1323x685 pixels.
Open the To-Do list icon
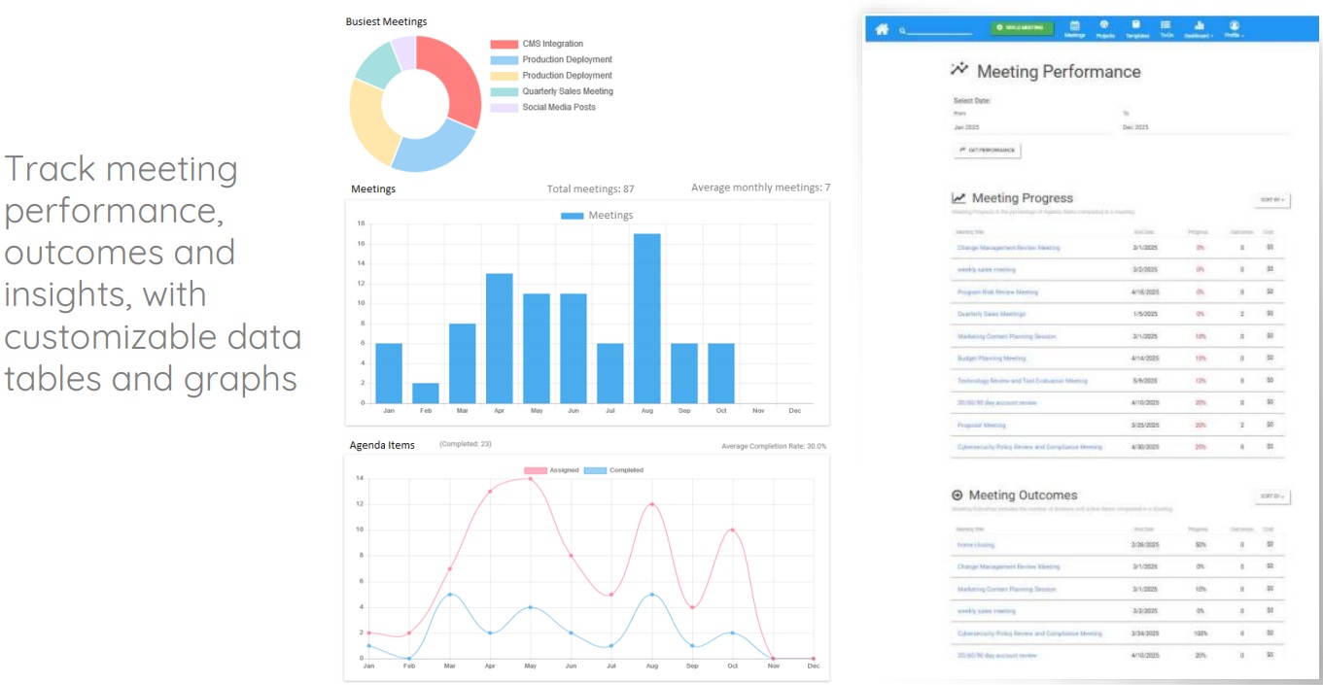1166,28
